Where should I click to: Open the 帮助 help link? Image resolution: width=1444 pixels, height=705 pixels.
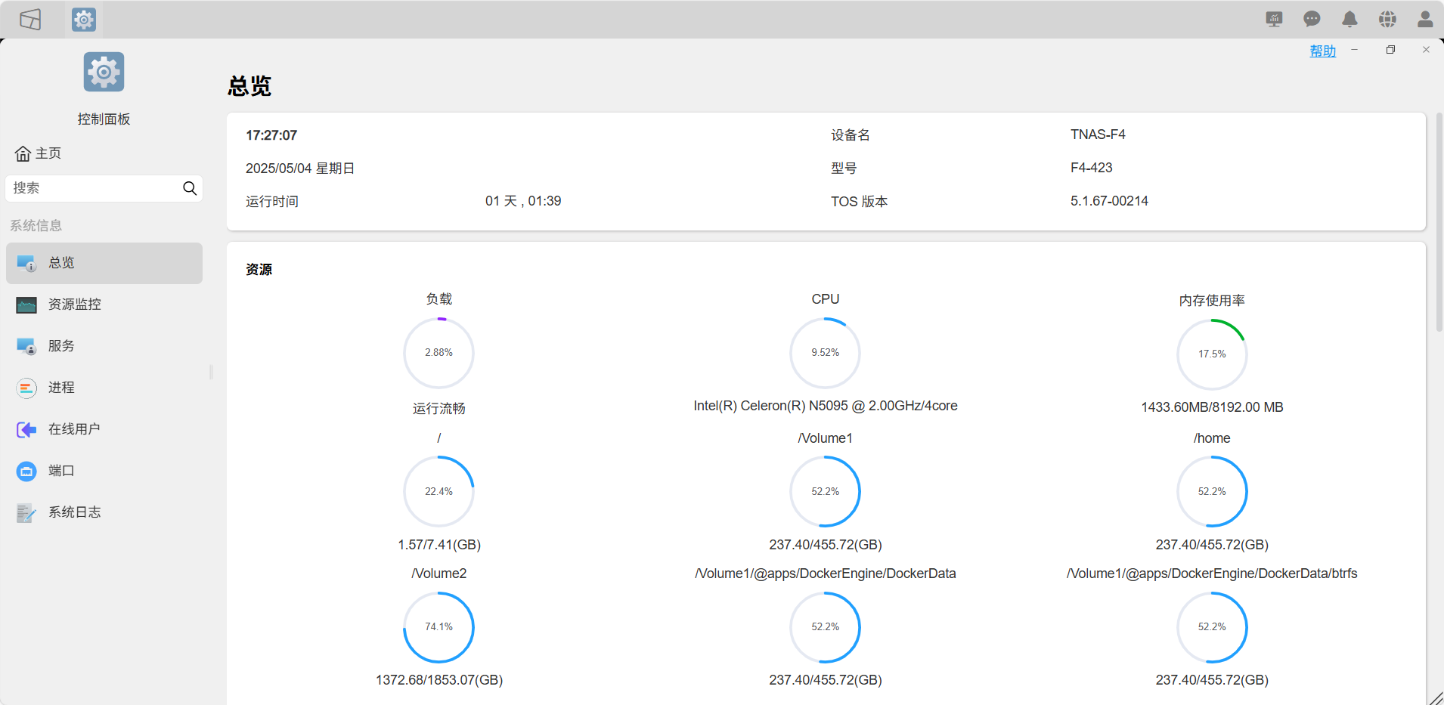click(1323, 51)
